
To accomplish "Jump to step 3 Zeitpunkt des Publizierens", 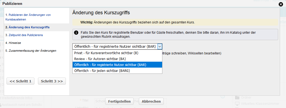I will tap(24, 35).
